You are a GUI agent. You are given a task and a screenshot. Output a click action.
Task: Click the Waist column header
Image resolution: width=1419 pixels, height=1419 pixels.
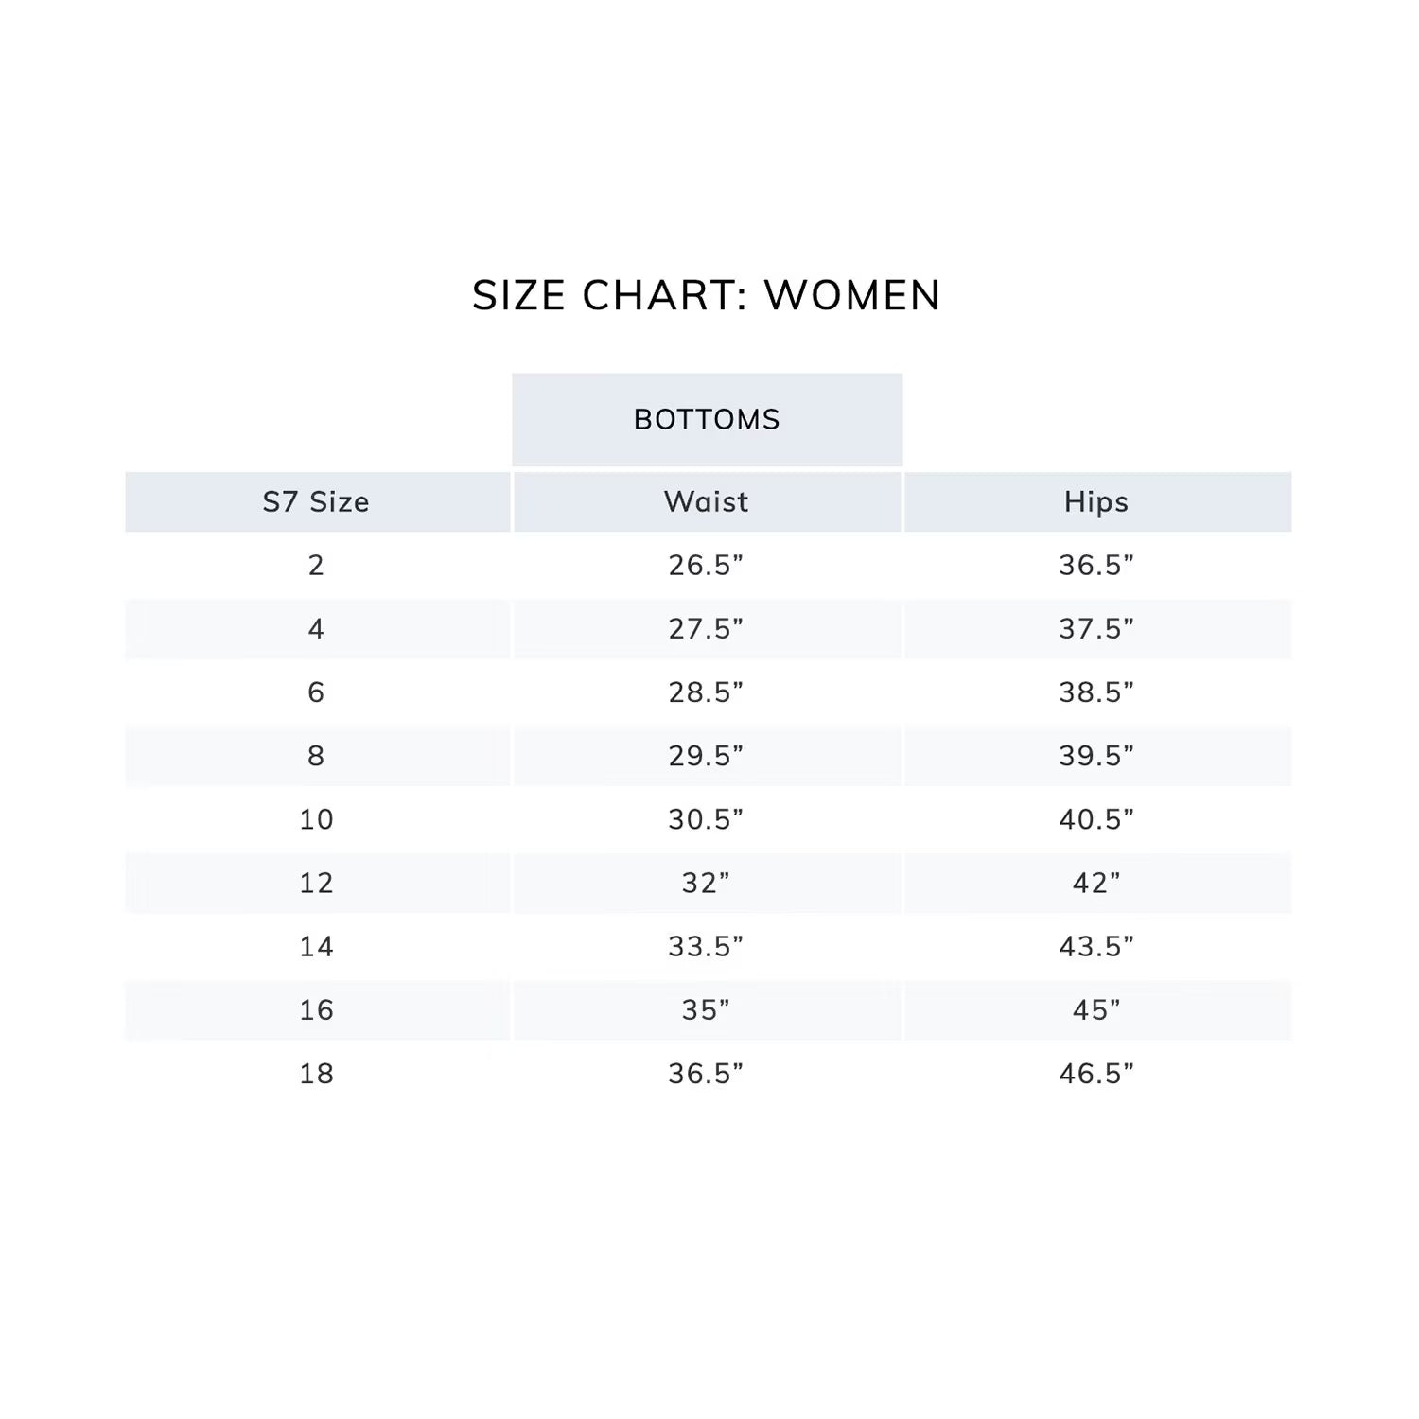(706, 501)
